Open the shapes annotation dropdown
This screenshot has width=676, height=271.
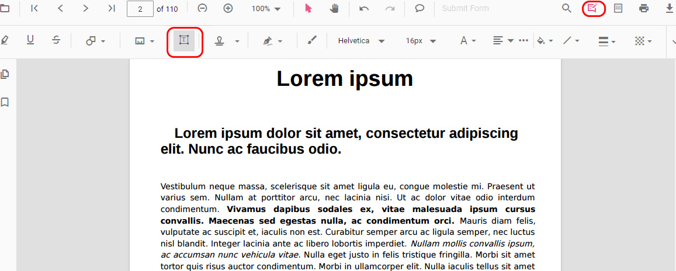tap(95, 41)
